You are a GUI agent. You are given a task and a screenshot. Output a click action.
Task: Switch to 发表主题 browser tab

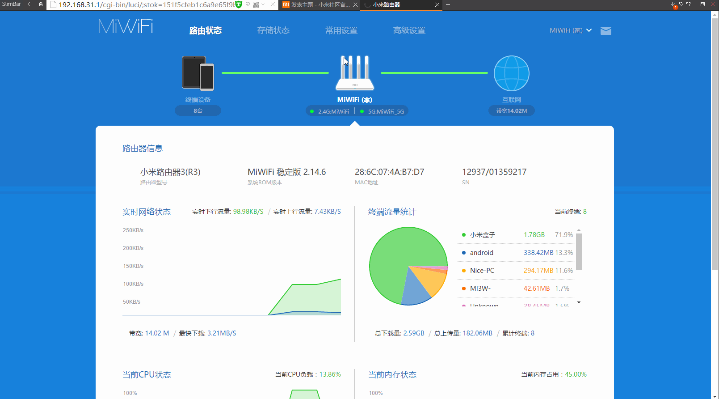pyautogui.click(x=320, y=5)
